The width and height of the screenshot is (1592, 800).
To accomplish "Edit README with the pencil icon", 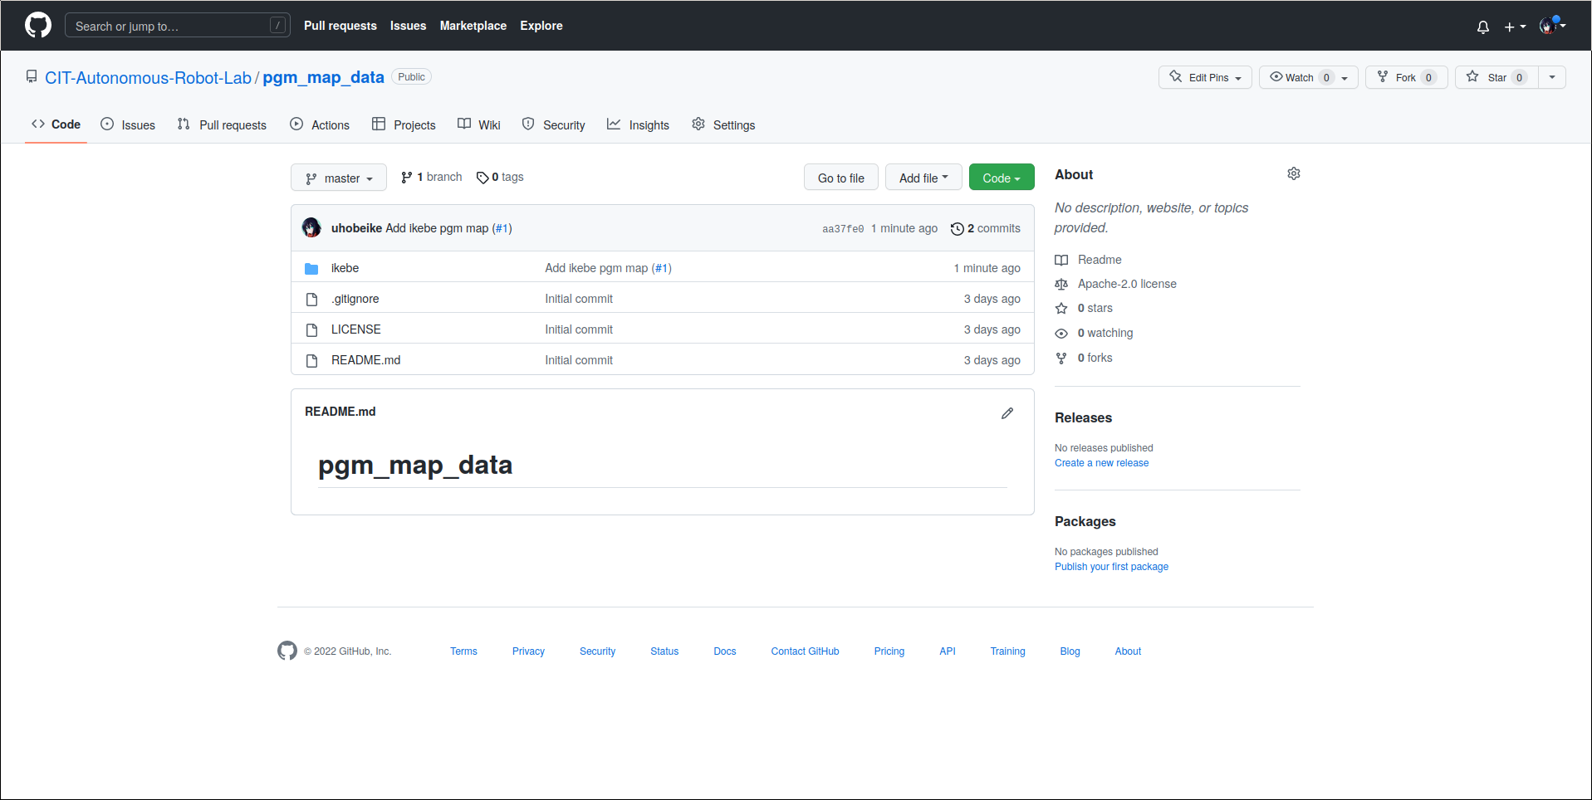I will tap(1007, 413).
